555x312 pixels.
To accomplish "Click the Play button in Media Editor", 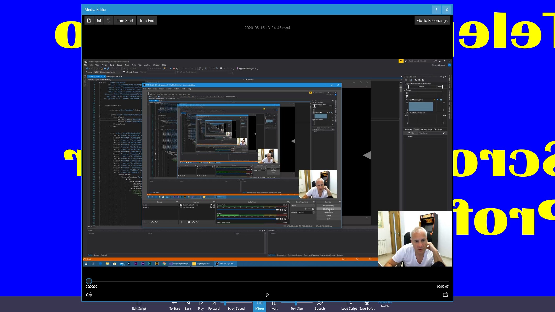I will [267, 294].
